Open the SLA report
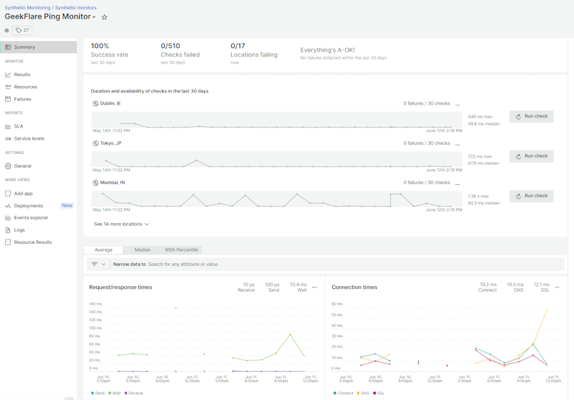The width and height of the screenshot is (574, 400). (x=19, y=126)
